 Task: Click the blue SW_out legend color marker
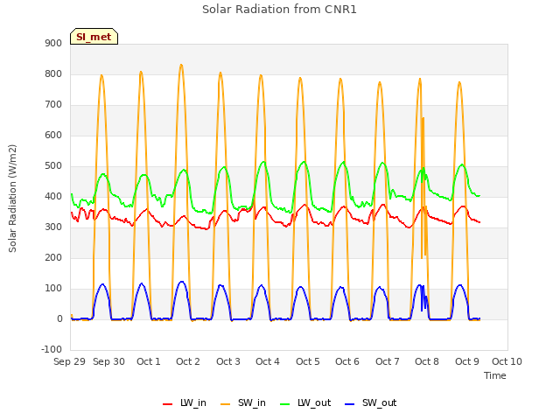coord(350,404)
